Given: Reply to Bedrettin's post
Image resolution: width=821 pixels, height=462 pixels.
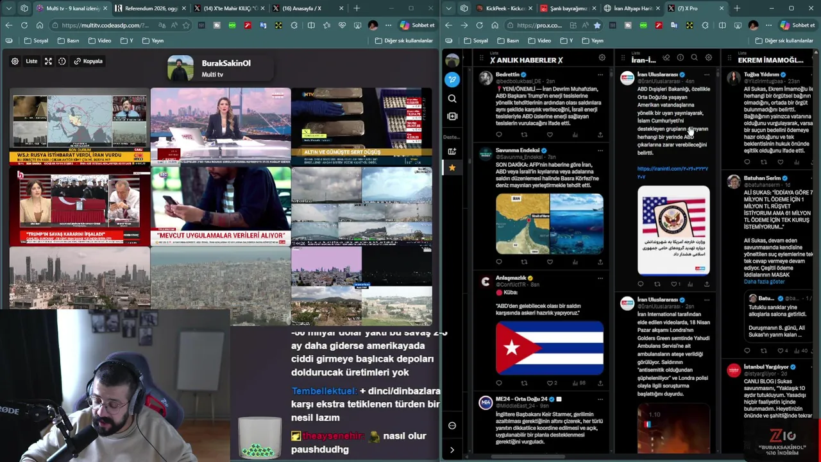Looking at the screenshot, I should 499,135.
